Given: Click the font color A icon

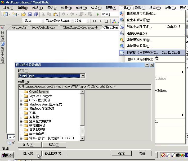Looking at the screenshot, I should point(114,21).
